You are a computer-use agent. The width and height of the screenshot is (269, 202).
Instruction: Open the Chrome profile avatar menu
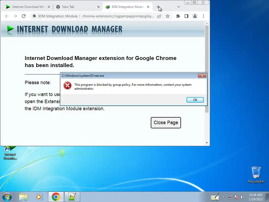[x=195, y=16]
